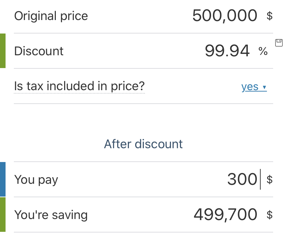This screenshot has width=287, height=237.
Task: Select the You're saving value 499,700
Action: click(x=225, y=215)
